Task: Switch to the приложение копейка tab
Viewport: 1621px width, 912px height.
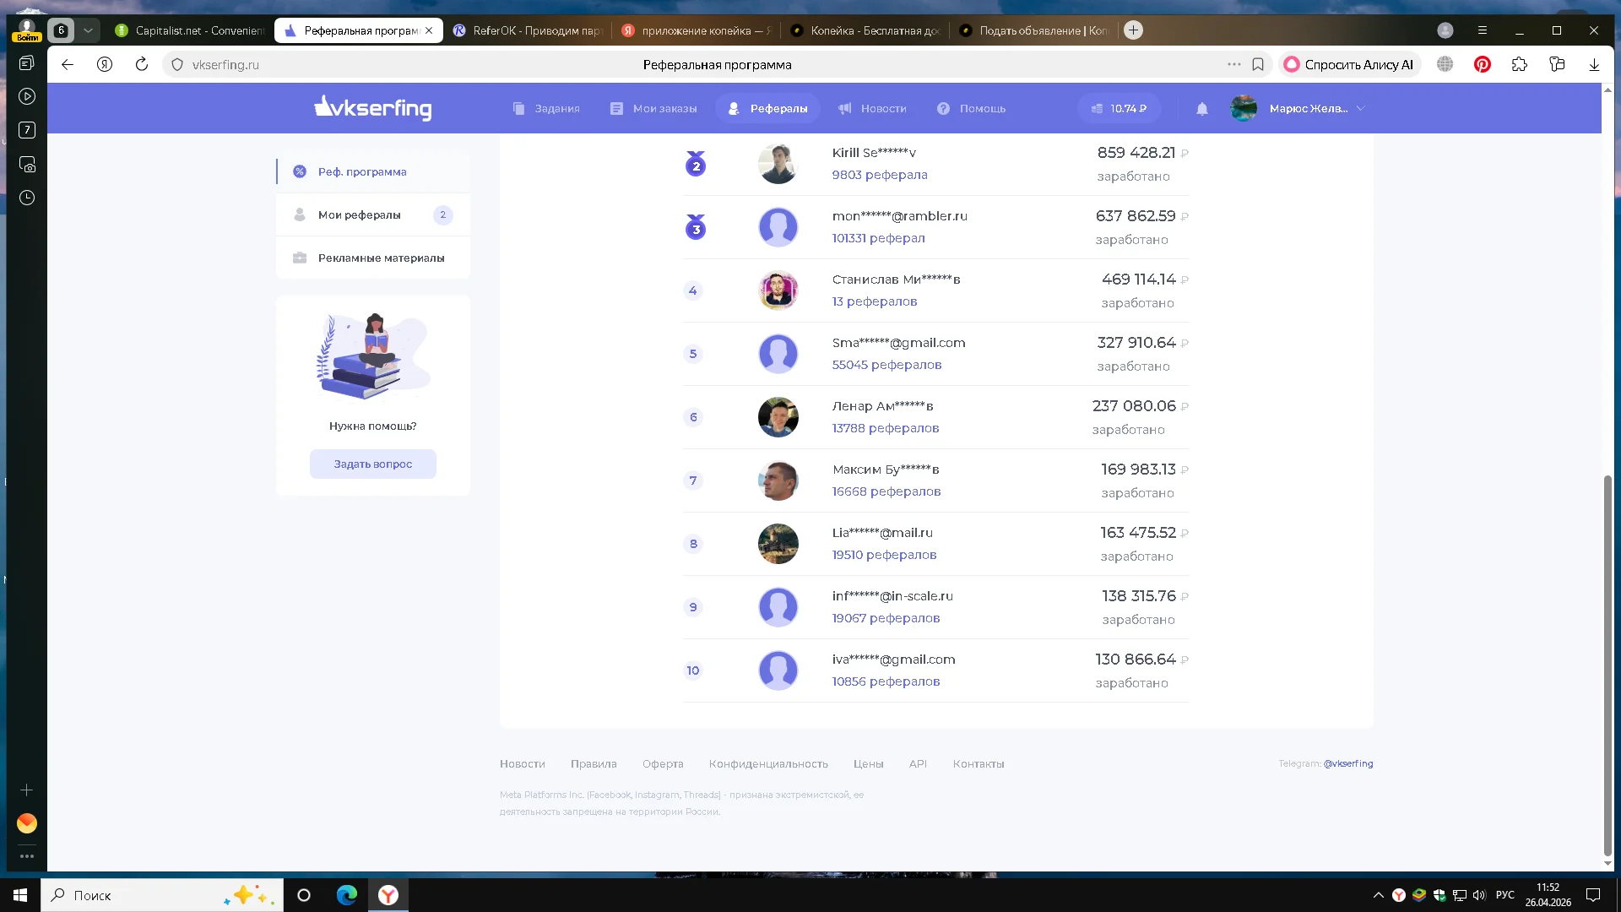Action: tap(696, 30)
